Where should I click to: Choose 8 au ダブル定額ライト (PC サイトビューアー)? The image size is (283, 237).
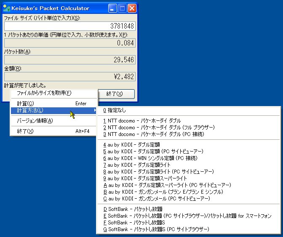click(x=189, y=171)
